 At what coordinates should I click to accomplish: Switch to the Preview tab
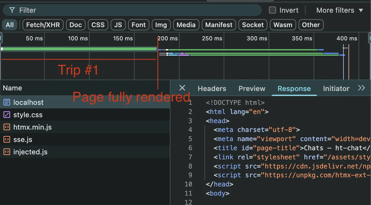[x=252, y=89]
